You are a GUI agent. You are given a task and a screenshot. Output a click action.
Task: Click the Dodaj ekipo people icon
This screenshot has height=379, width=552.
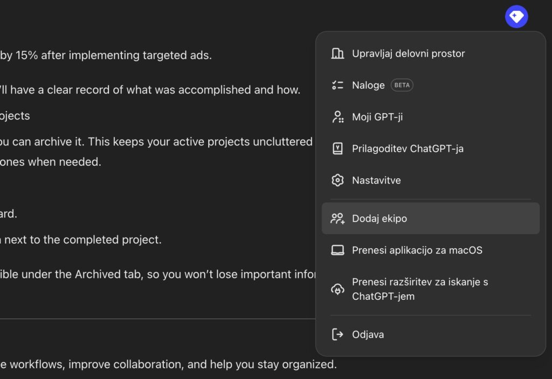pos(337,219)
